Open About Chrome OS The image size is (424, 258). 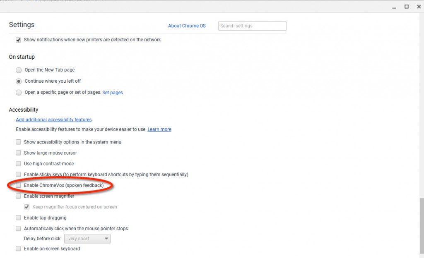click(187, 26)
